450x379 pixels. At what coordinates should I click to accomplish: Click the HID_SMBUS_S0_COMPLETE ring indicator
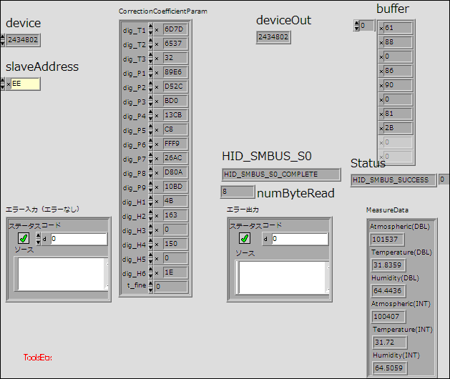pos(281,174)
